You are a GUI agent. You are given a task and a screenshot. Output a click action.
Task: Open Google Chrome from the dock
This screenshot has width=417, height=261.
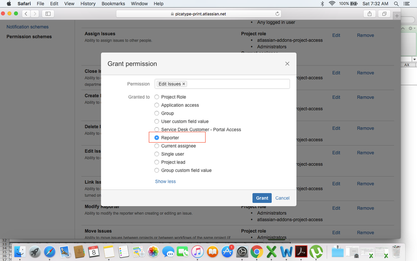(x=257, y=252)
